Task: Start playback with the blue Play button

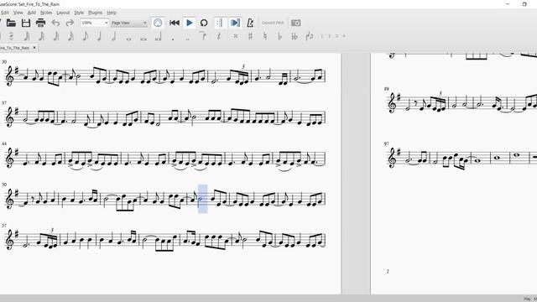Action: tap(189, 23)
